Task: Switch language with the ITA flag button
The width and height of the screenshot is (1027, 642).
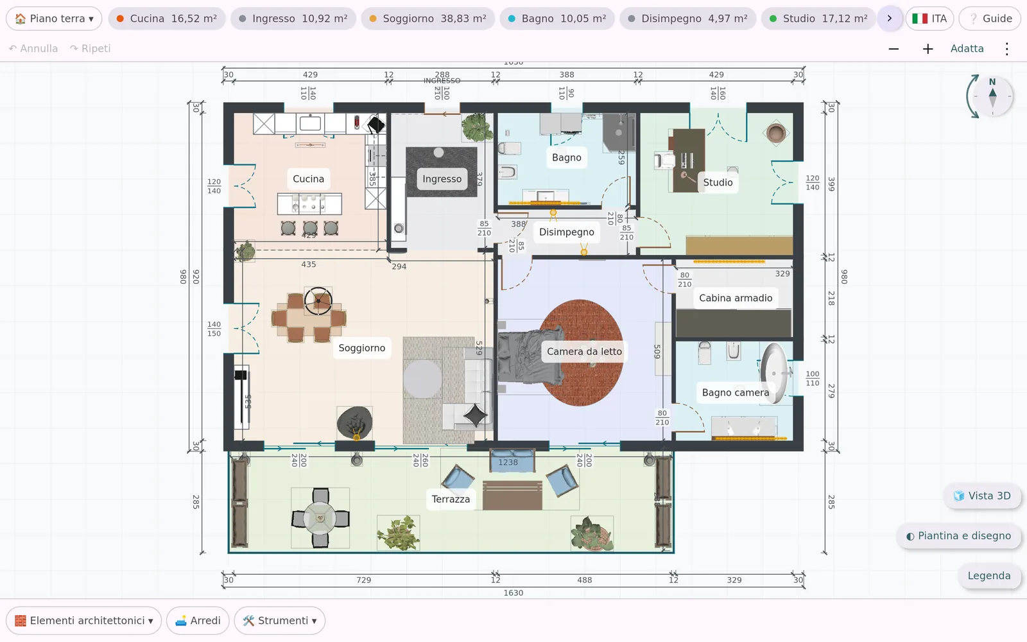Action: (929, 19)
